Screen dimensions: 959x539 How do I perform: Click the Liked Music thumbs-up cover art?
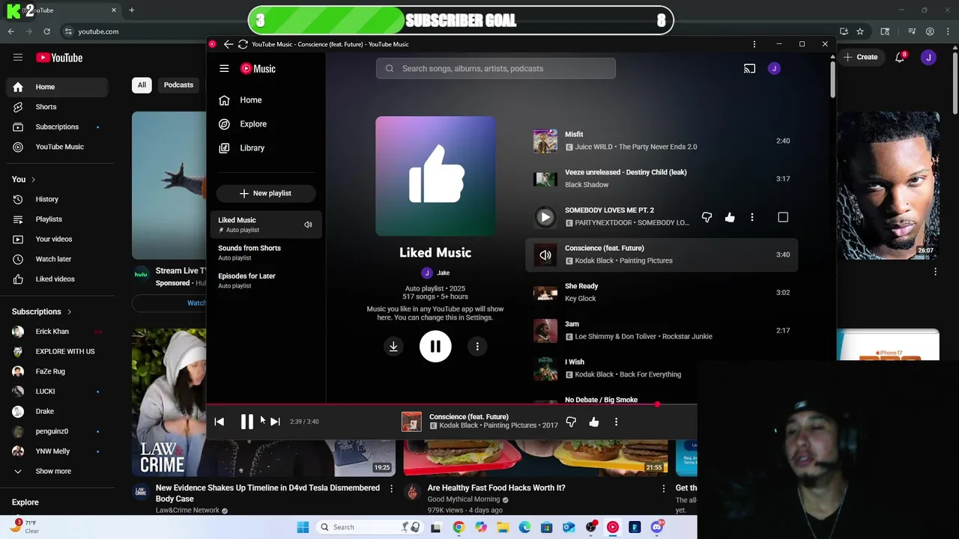[435, 176]
